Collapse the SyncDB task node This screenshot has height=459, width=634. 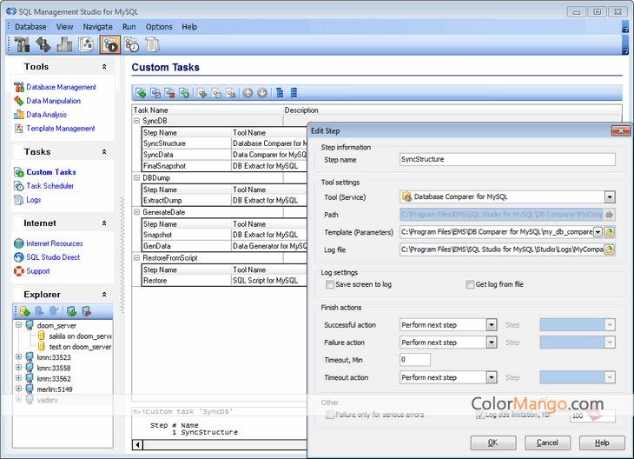coord(136,121)
